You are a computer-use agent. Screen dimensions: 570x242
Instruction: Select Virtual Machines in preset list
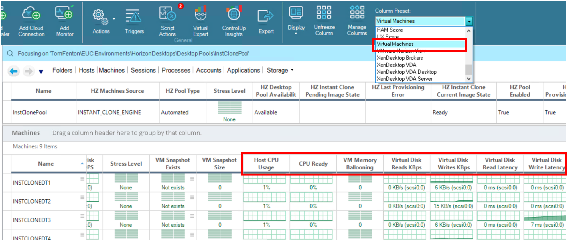[x=419, y=44]
